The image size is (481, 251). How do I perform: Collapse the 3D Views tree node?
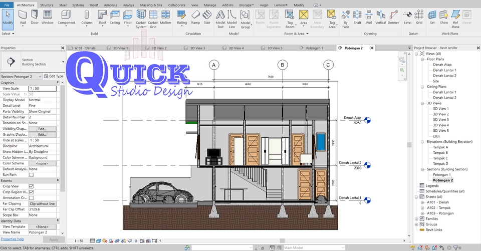coord(422,103)
